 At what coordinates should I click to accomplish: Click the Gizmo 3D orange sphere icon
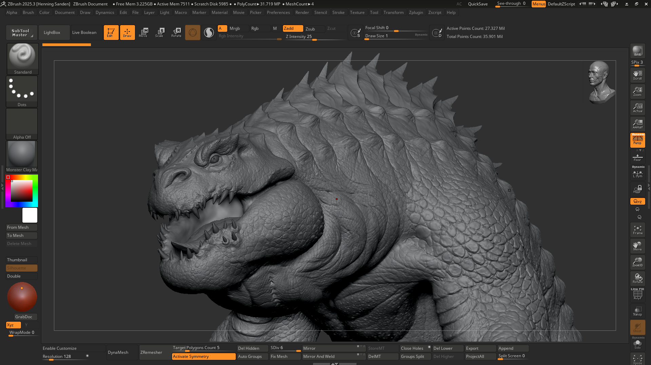(193, 33)
